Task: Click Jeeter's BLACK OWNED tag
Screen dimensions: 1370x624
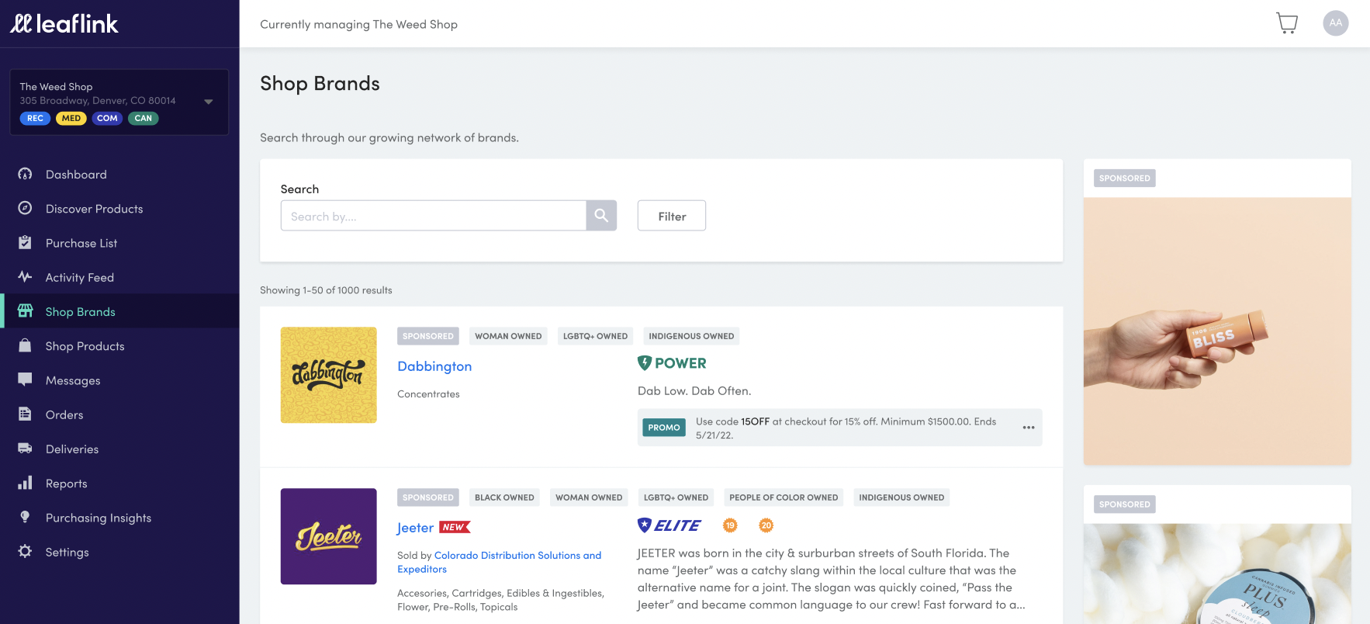Action: (x=504, y=497)
